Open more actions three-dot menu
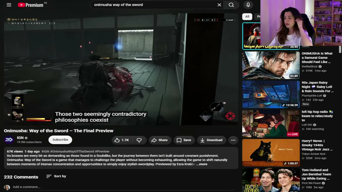The width and height of the screenshot is (342, 192). [233, 140]
